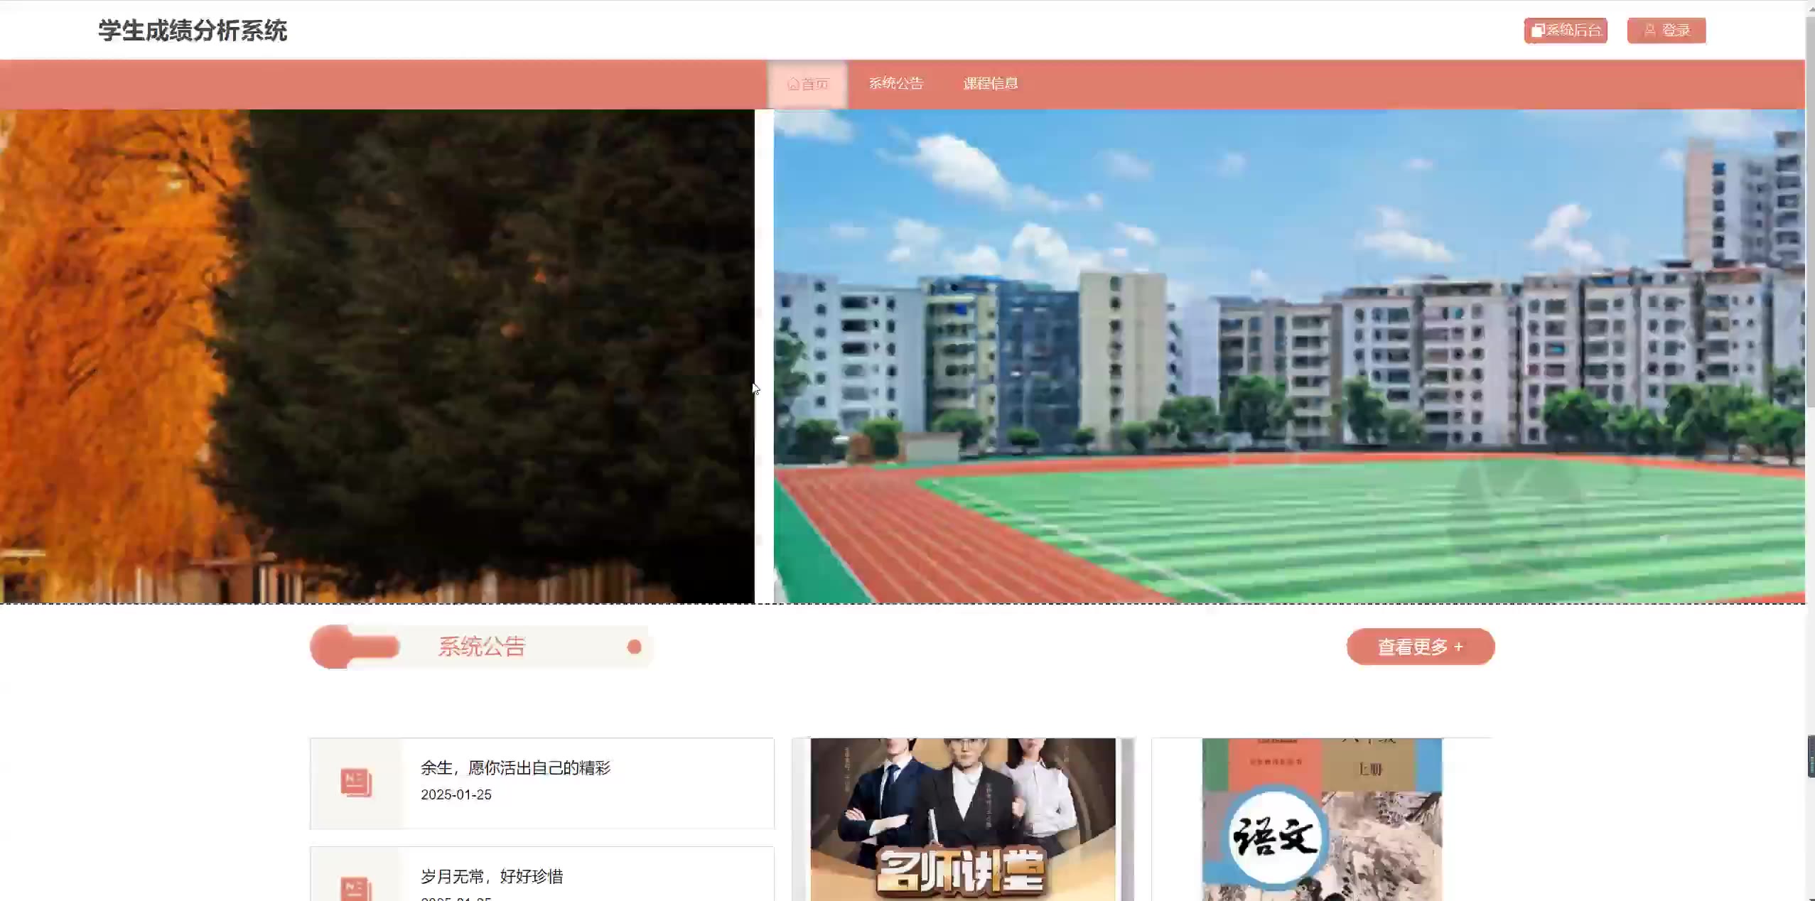This screenshot has width=1815, height=901.
Task: Click the 查看更多 + button
Action: [x=1420, y=647]
